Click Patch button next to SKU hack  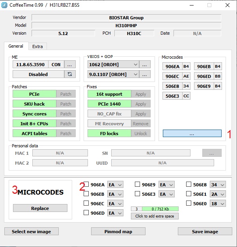[66, 104]
